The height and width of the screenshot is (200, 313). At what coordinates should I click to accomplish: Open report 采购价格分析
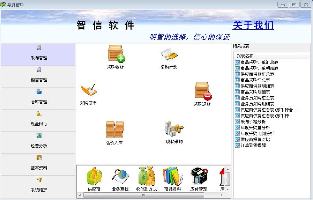253,122
